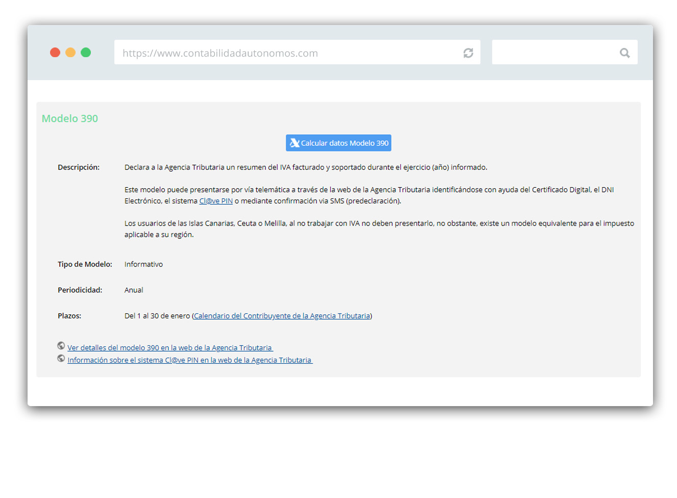
Task: Click globe icon beside Ver detalles link
Action: (61, 346)
